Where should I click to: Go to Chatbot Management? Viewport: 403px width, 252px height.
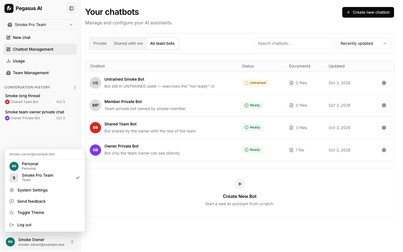coord(40,49)
